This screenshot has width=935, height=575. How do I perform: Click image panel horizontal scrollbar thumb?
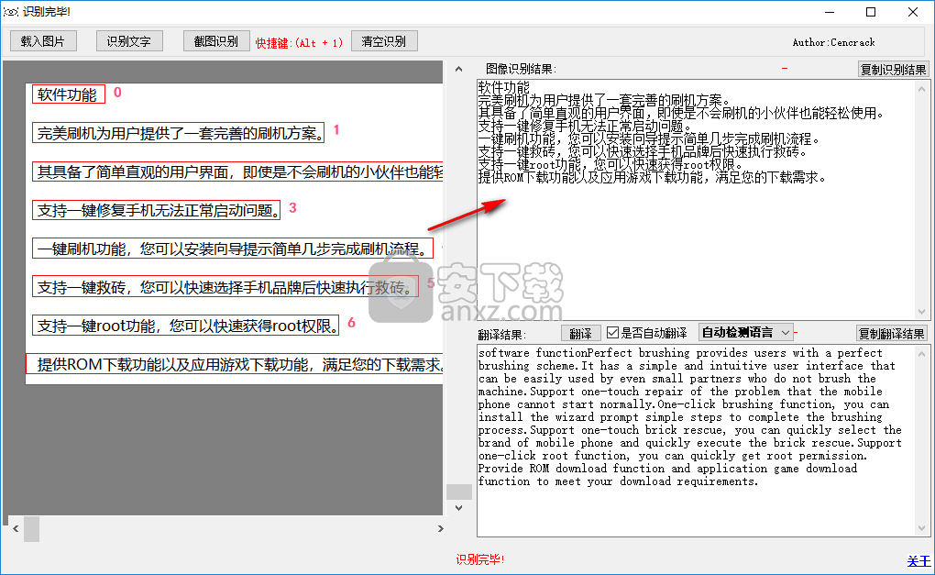click(x=31, y=529)
